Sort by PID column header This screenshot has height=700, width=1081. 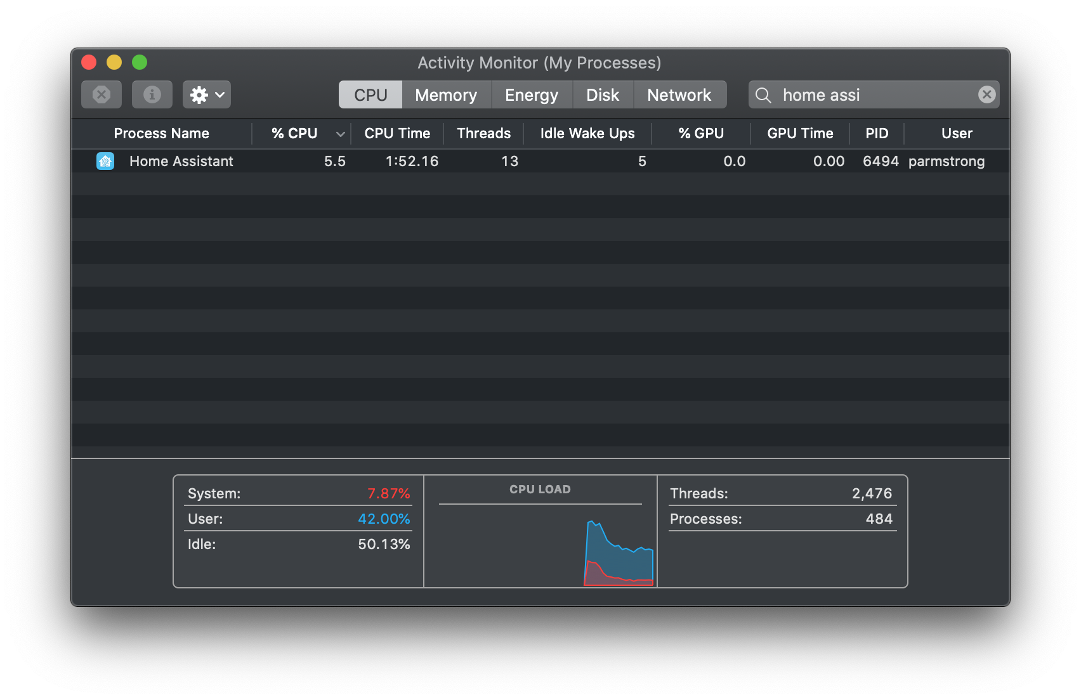point(877,133)
